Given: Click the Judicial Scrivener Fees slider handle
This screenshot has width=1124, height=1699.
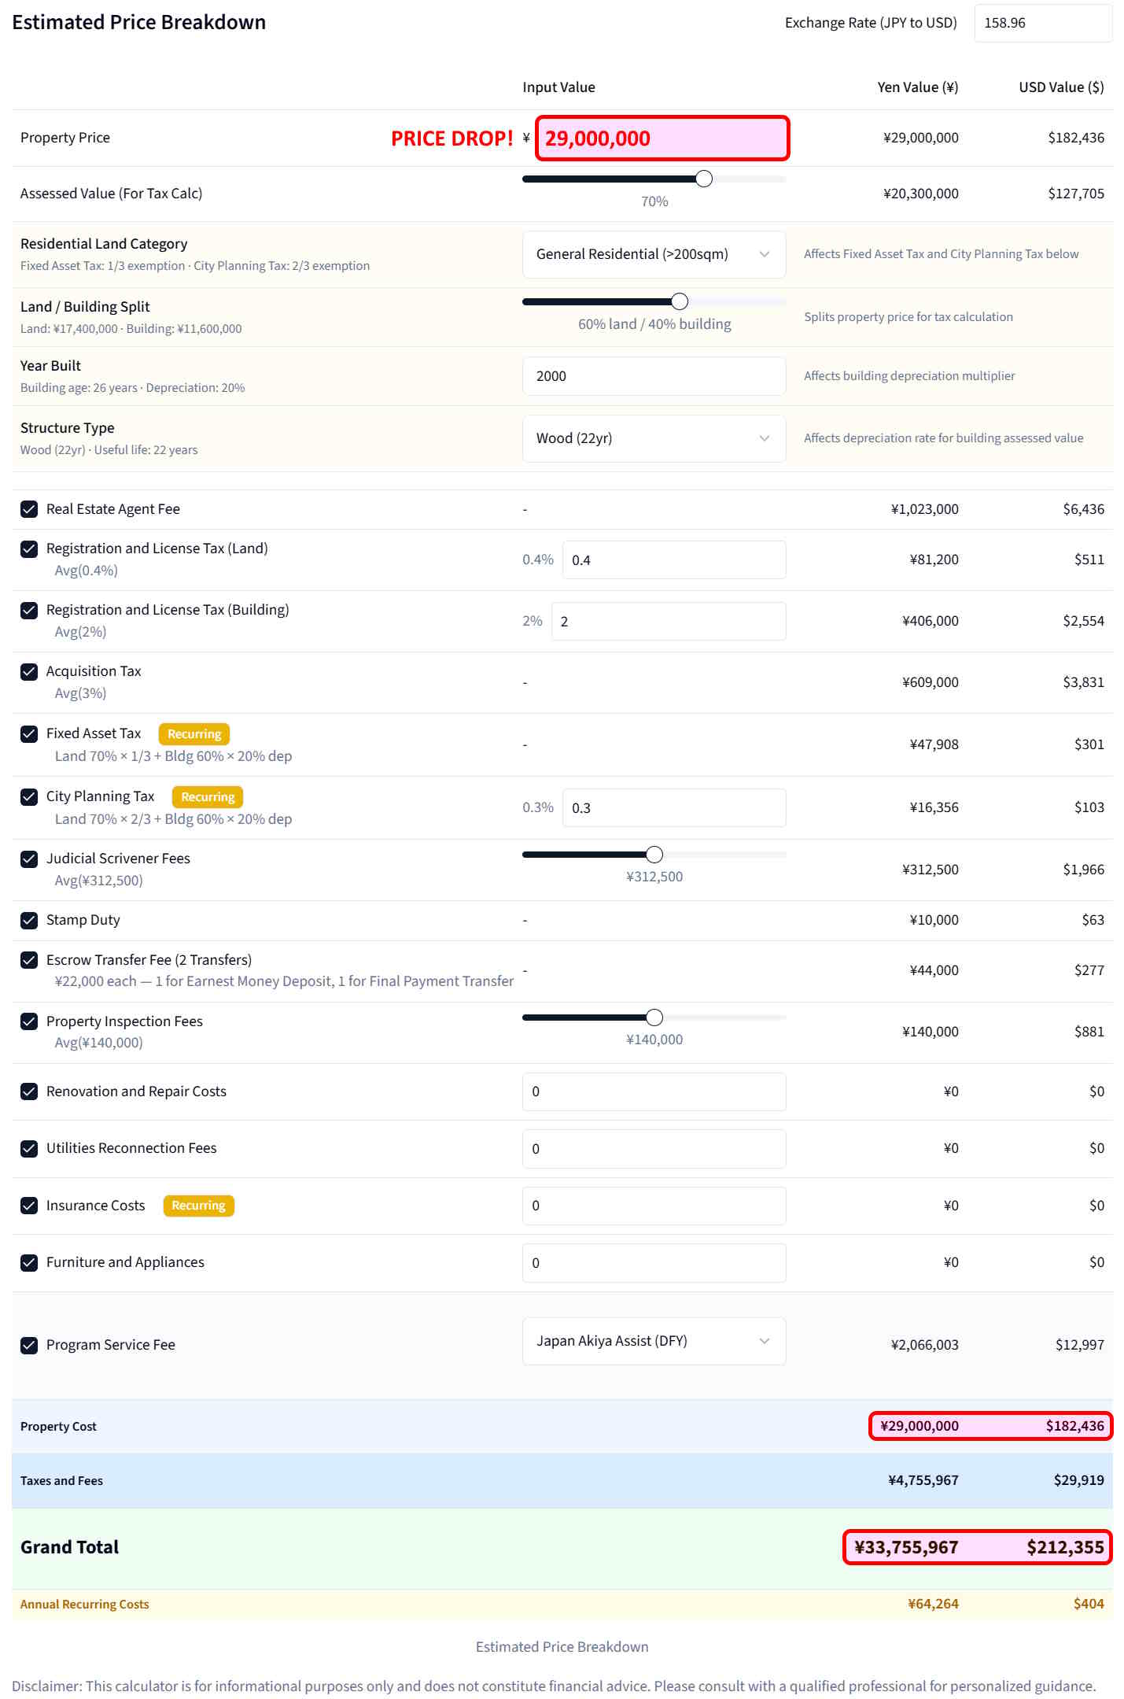Looking at the screenshot, I should pos(654,855).
